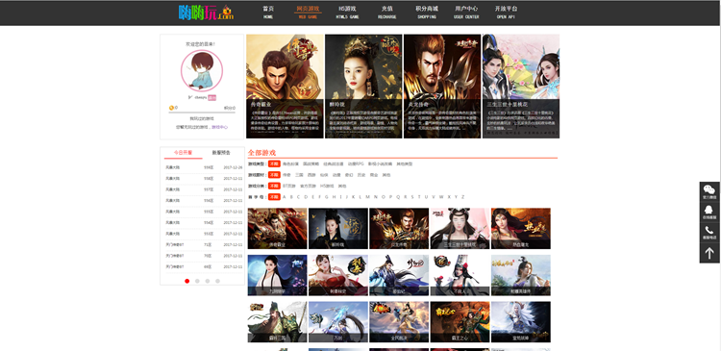Filter games by first letter A

point(285,197)
